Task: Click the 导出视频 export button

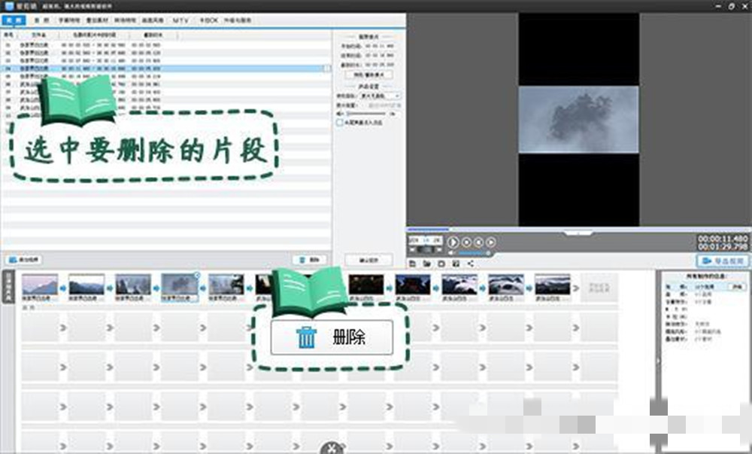Action: tap(722, 261)
